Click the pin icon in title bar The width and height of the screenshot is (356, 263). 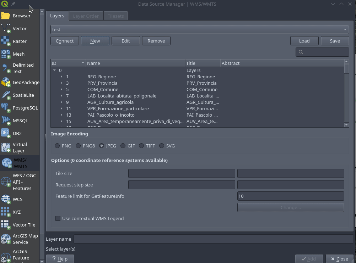coord(13,4)
